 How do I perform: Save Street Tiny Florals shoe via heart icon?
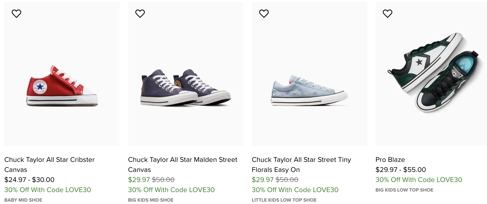click(264, 14)
